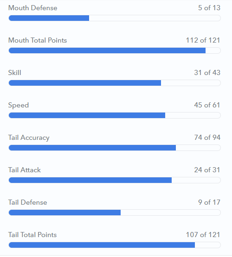Select the Speed stat label
232x257 pixels.
coord(19,106)
